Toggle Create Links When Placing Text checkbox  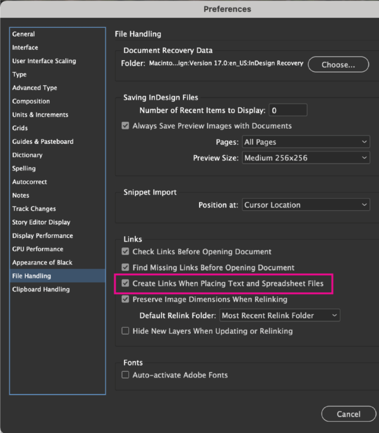coord(125,283)
